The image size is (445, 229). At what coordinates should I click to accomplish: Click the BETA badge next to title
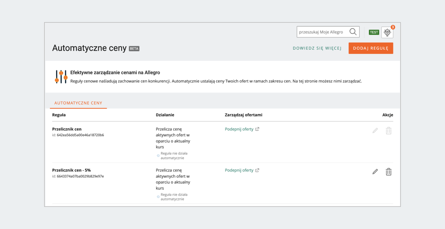click(134, 49)
